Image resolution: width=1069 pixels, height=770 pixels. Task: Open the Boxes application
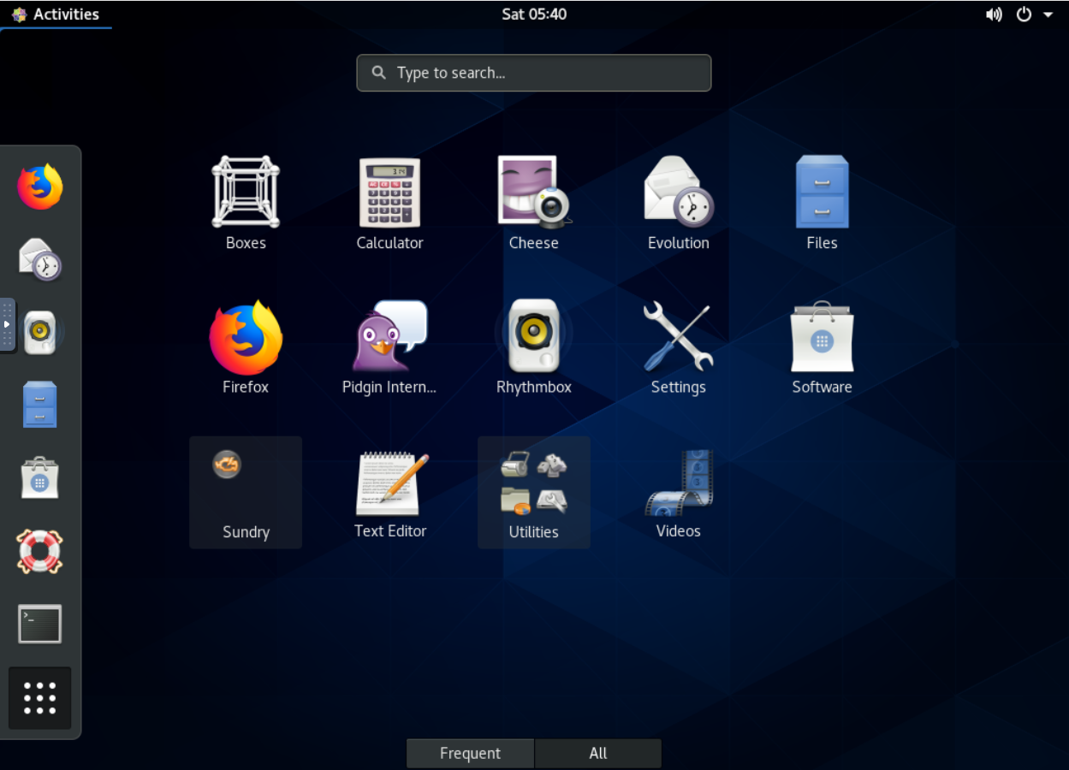[x=246, y=203]
